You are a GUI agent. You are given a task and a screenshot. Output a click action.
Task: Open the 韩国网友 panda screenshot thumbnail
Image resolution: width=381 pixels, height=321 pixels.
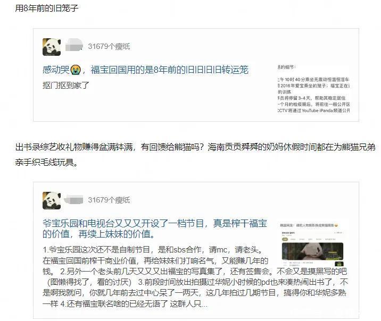pyautogui.click(x=313, y=243)
